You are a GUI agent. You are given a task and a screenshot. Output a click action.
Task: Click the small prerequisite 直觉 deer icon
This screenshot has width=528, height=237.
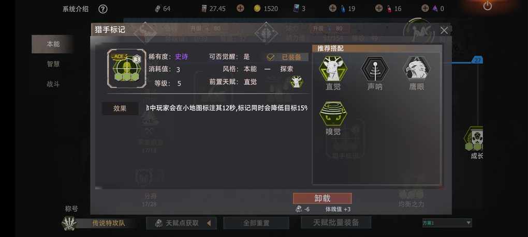coord(296,82)
